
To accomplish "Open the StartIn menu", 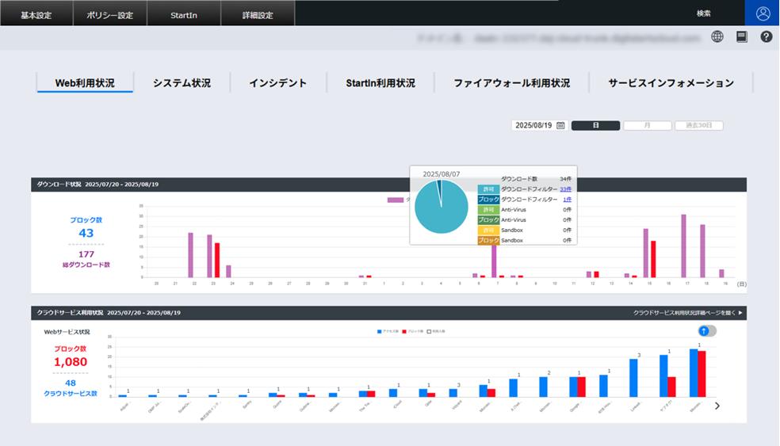I will 183,14.
